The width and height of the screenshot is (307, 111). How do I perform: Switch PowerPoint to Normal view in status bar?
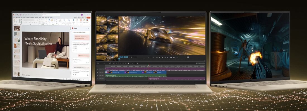[x=73, y=79]
